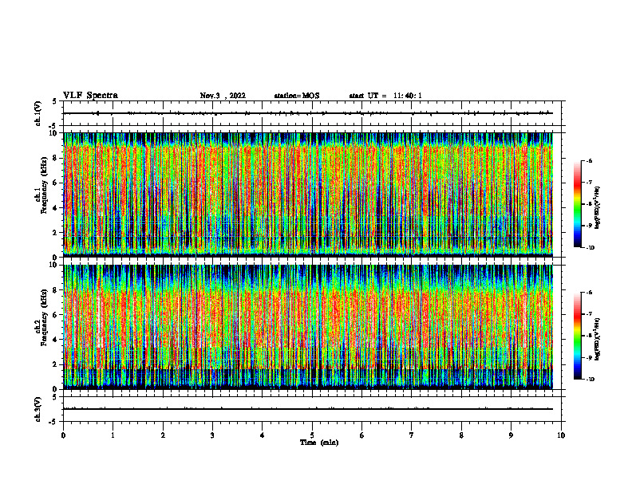Click the ch.1 frequency tick label "4"
Screen dimensions: 632x488
[x=57, y=208]
